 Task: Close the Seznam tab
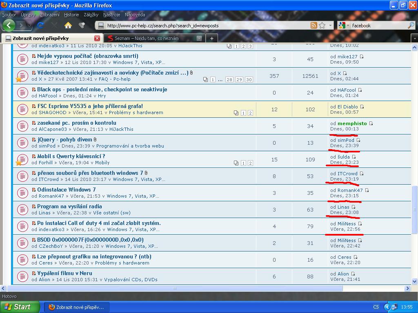click(199, 38)
